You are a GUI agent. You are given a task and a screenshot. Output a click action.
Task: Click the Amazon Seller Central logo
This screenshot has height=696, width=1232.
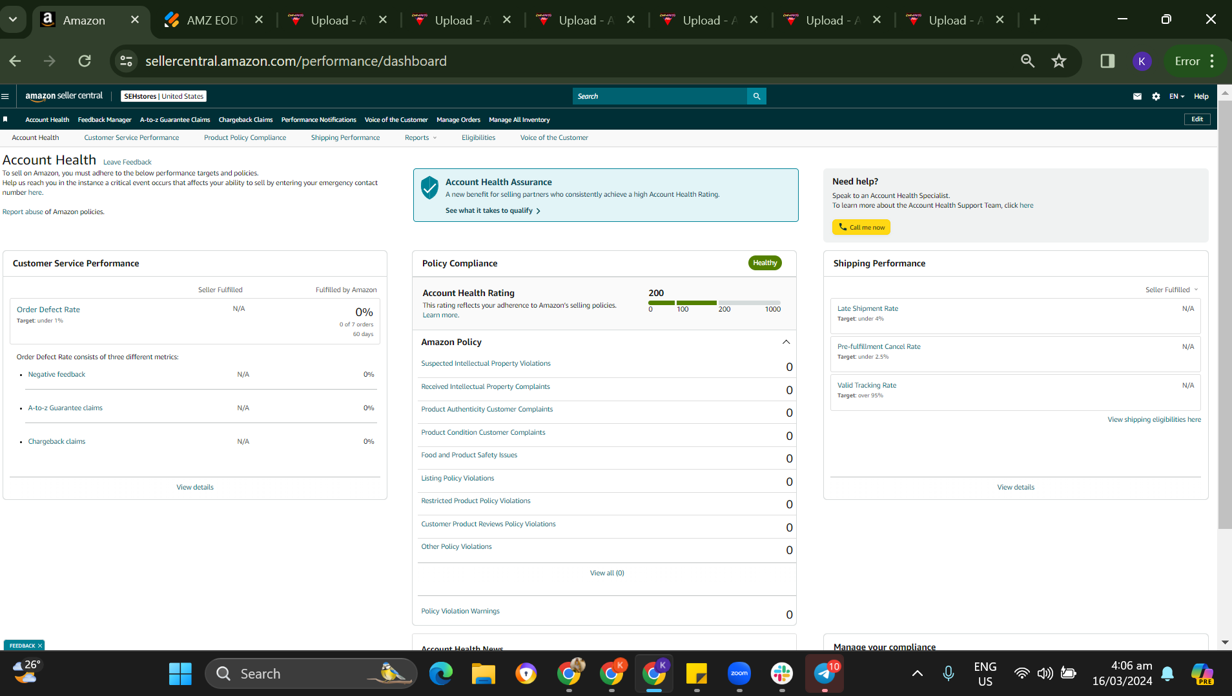pos(64,96)
